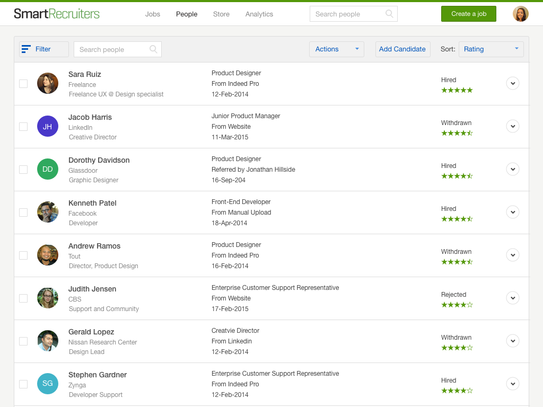Click the magnifier icon in list search box
The width and height of the screenshot is (543, 407).
click(x=153, y=49)
